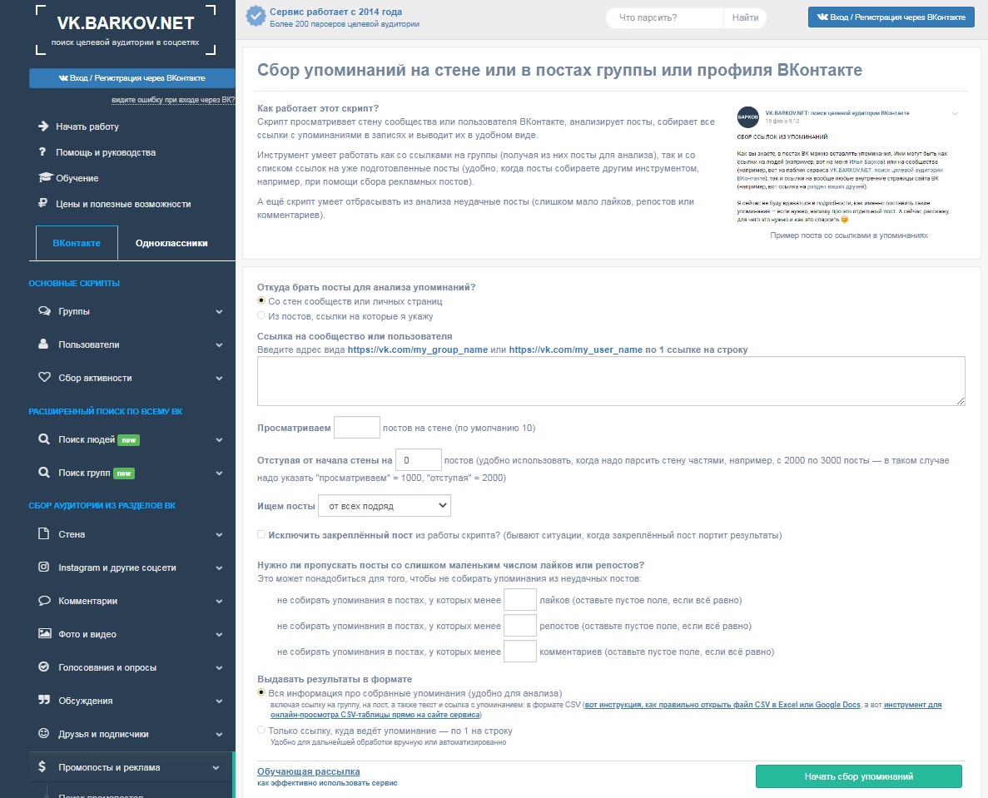This screenshot has height=798, width=988.
Task: Click the dollar icon beside Промопосты и реклама
Action: pyautogui.click(x=42, y=766)
